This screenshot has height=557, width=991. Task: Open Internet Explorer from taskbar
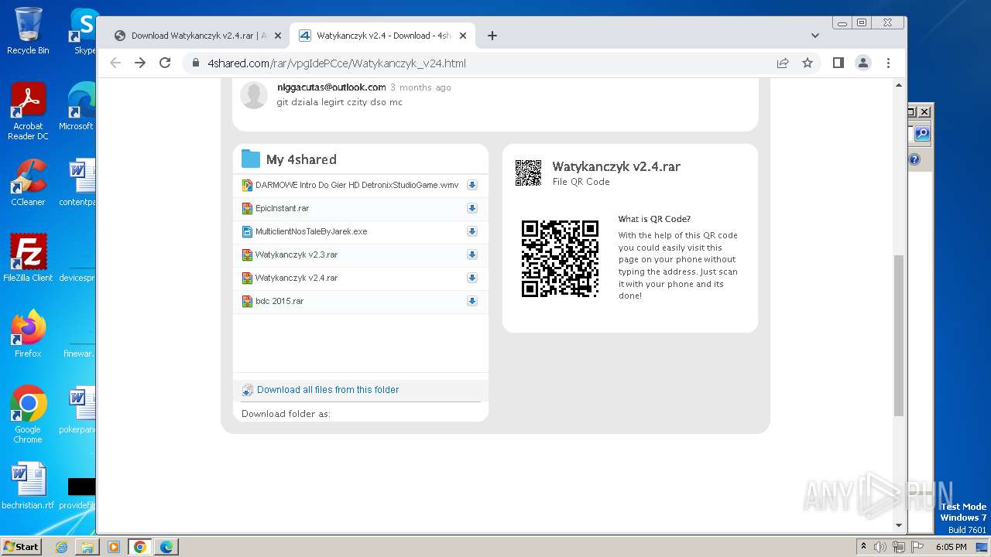click(x=62, y=547)
